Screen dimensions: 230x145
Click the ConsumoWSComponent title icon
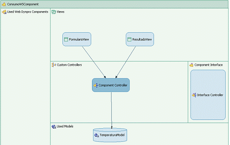[x=4, y=4]
